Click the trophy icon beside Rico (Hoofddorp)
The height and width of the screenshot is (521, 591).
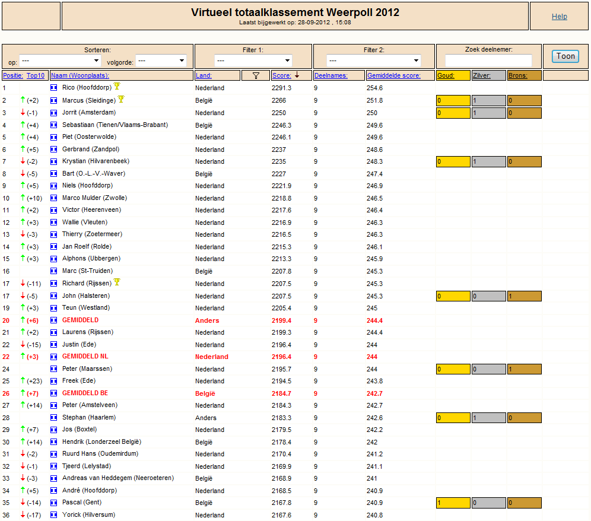[x=117, y=86]
